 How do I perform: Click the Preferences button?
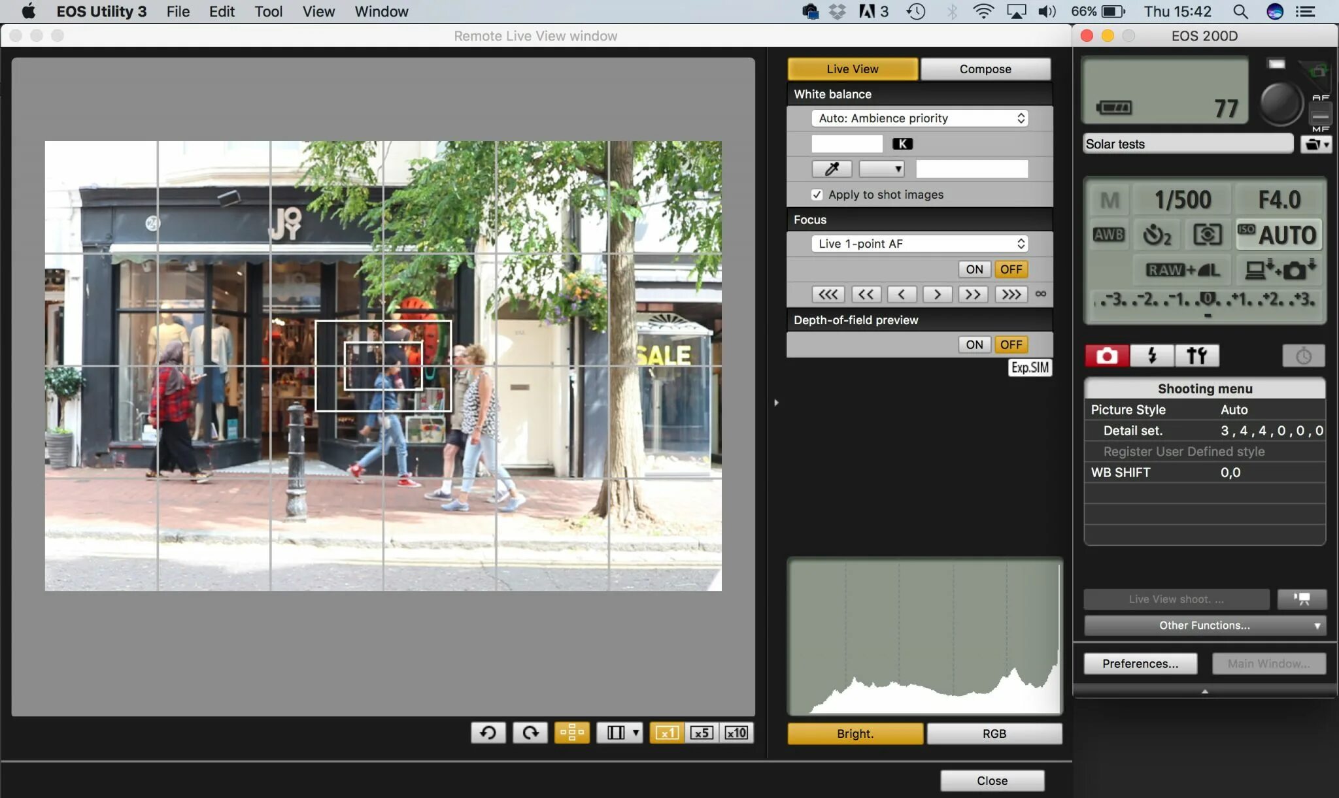pyautogui.click(x=1140, y=664)
